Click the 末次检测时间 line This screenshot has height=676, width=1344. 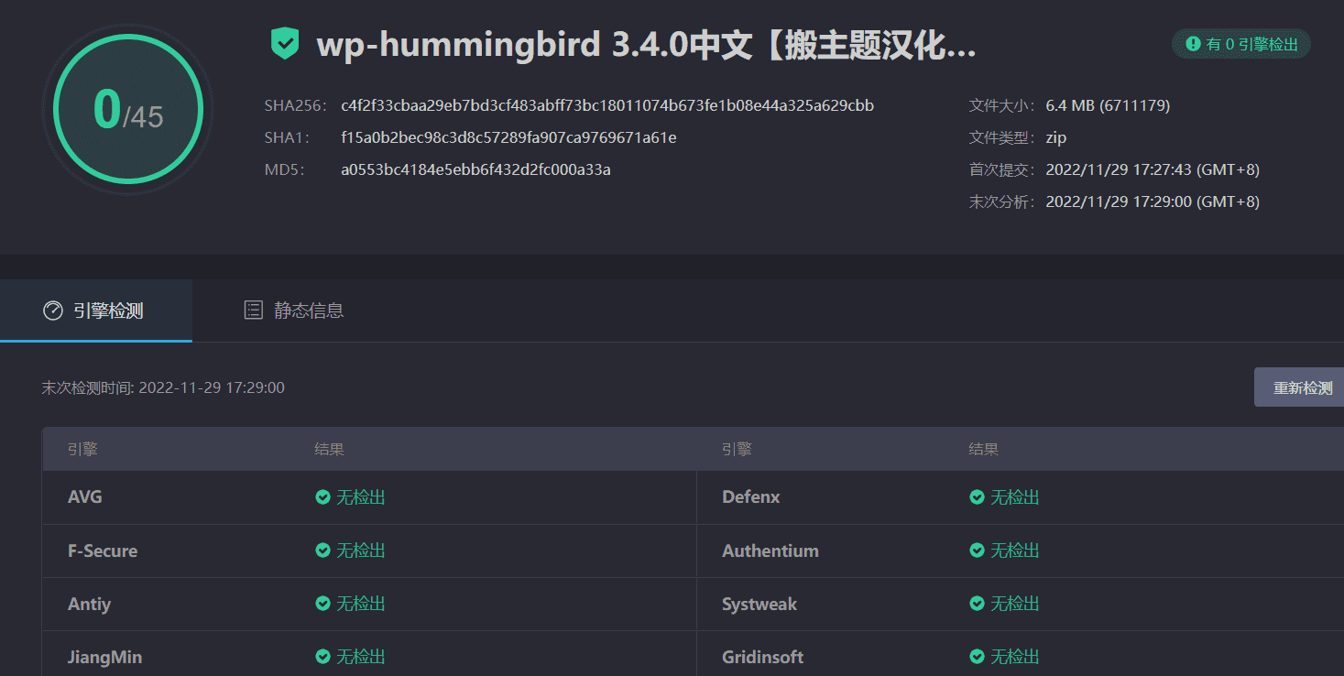(163, 387)
